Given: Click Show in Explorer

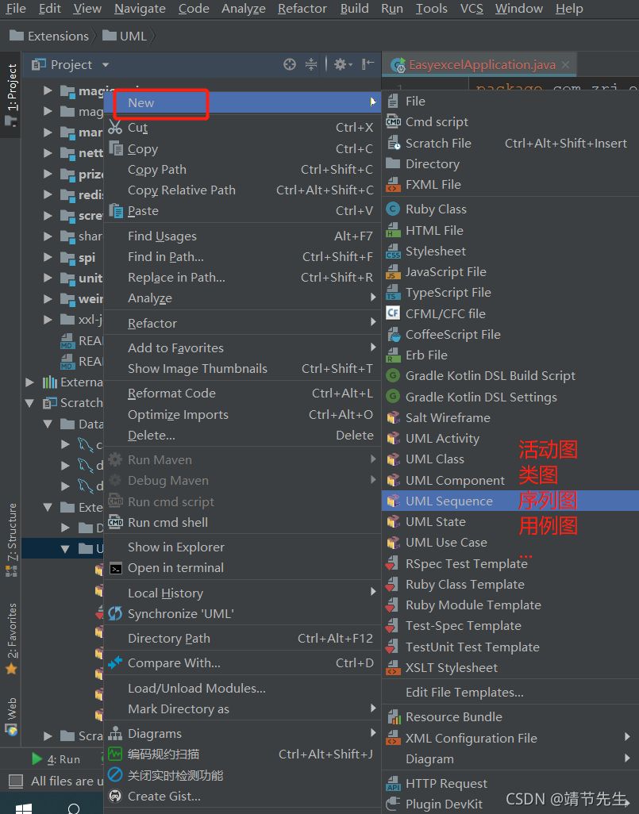Looking at the screenshot, I should (x=243, y=547).
